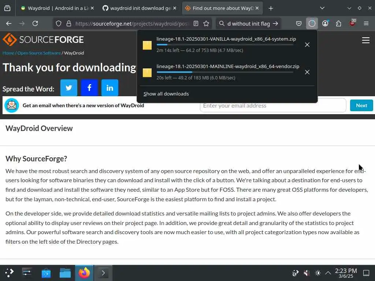Viewport: 375px width, 281px height.
Task: Open the Open Source Software breadcrumb link
Action: [39, 53]
